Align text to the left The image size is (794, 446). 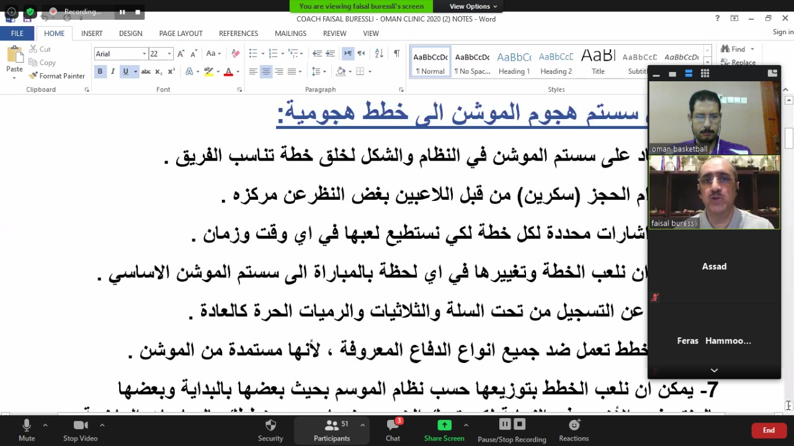click(253, 72)
